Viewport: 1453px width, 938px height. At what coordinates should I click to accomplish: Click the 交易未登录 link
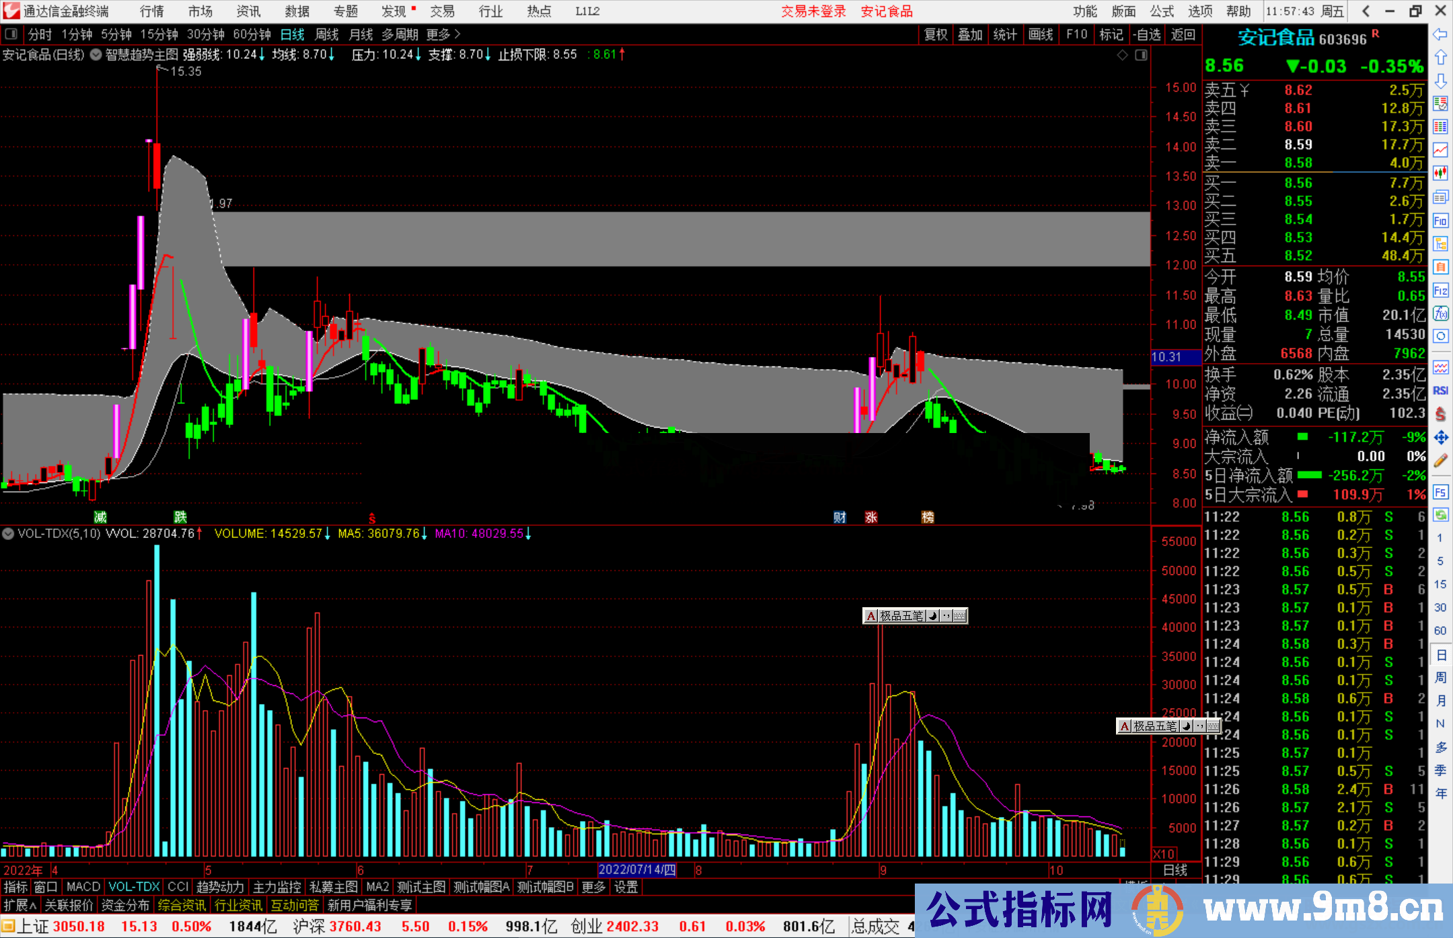pyautogui.click(x=813, y=11)
